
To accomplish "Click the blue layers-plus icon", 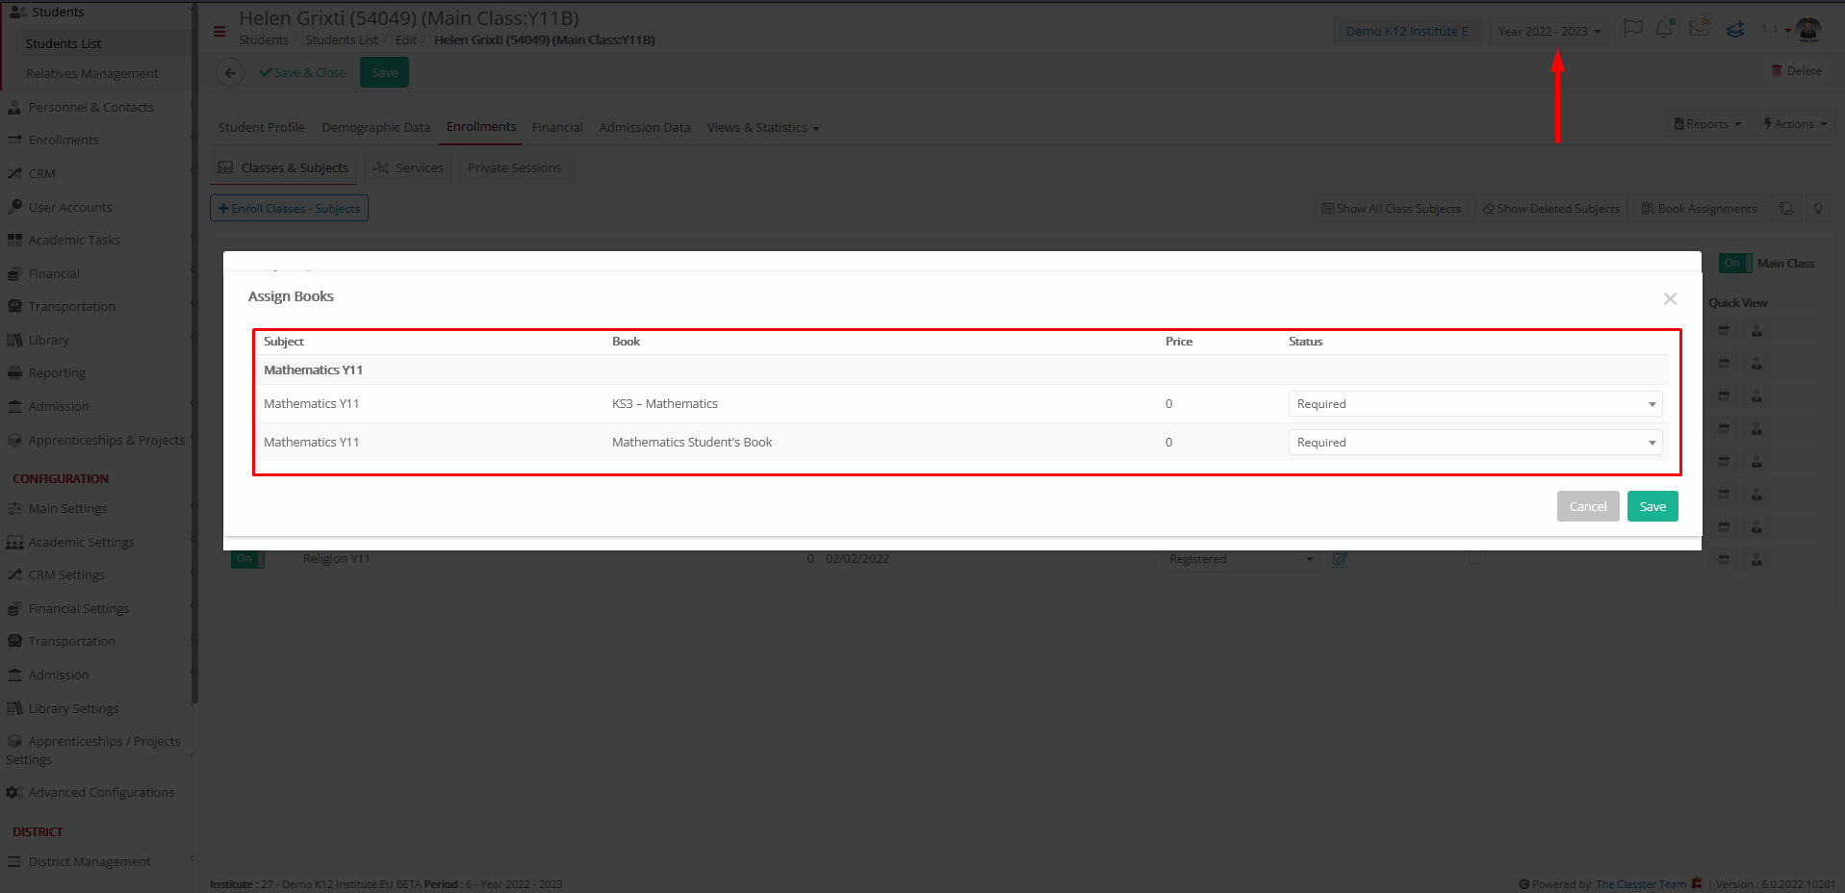I will click(x=1734, y=30).
